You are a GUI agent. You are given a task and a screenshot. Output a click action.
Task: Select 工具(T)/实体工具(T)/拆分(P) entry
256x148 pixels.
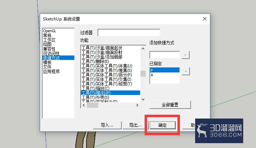click(111, 75)
